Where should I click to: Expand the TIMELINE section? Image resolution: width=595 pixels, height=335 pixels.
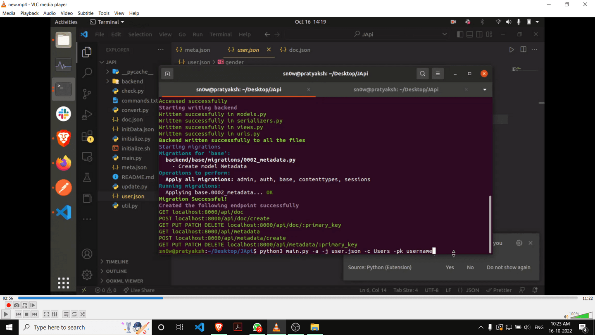(117, 262)
